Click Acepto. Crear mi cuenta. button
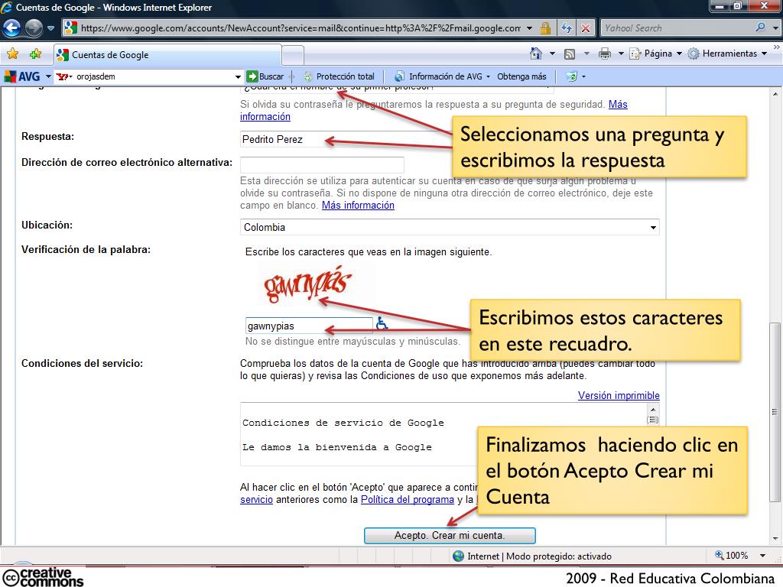The height and width of the screenshot is (587, 783). (450, 536)
